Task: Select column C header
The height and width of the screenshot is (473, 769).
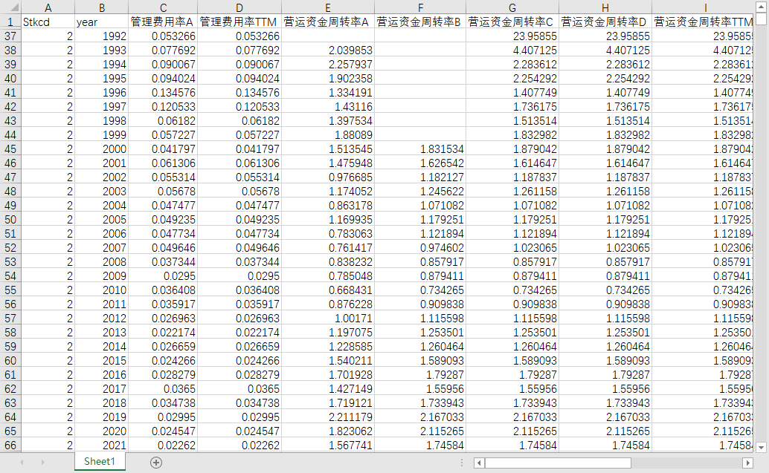Action: pos(163,7)
